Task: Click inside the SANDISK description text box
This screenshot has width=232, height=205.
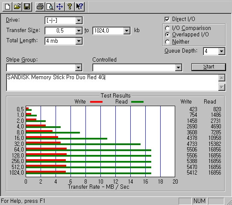Action: [x=112, y=83]
